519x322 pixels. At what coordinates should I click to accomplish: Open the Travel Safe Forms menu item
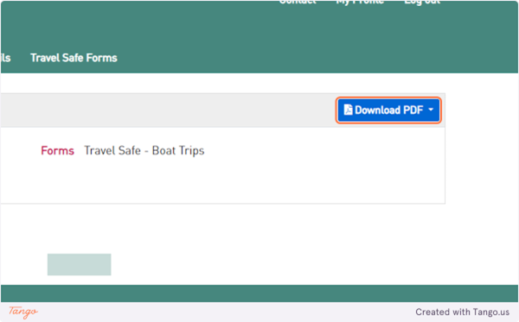click(x=74, y=58)
